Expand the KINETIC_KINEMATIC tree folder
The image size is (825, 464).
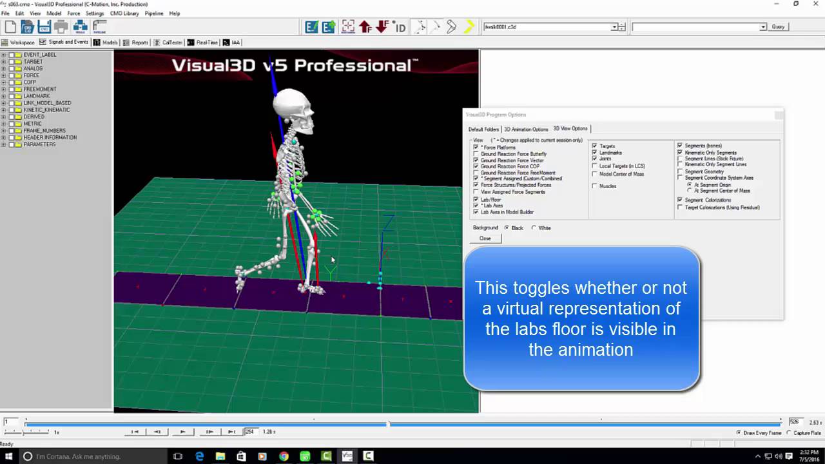4,110
